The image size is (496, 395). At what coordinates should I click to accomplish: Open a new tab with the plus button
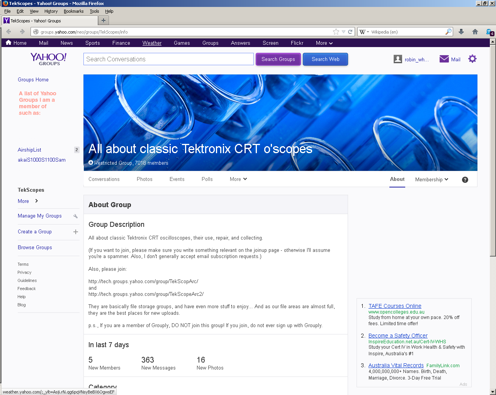pos(103,20)
